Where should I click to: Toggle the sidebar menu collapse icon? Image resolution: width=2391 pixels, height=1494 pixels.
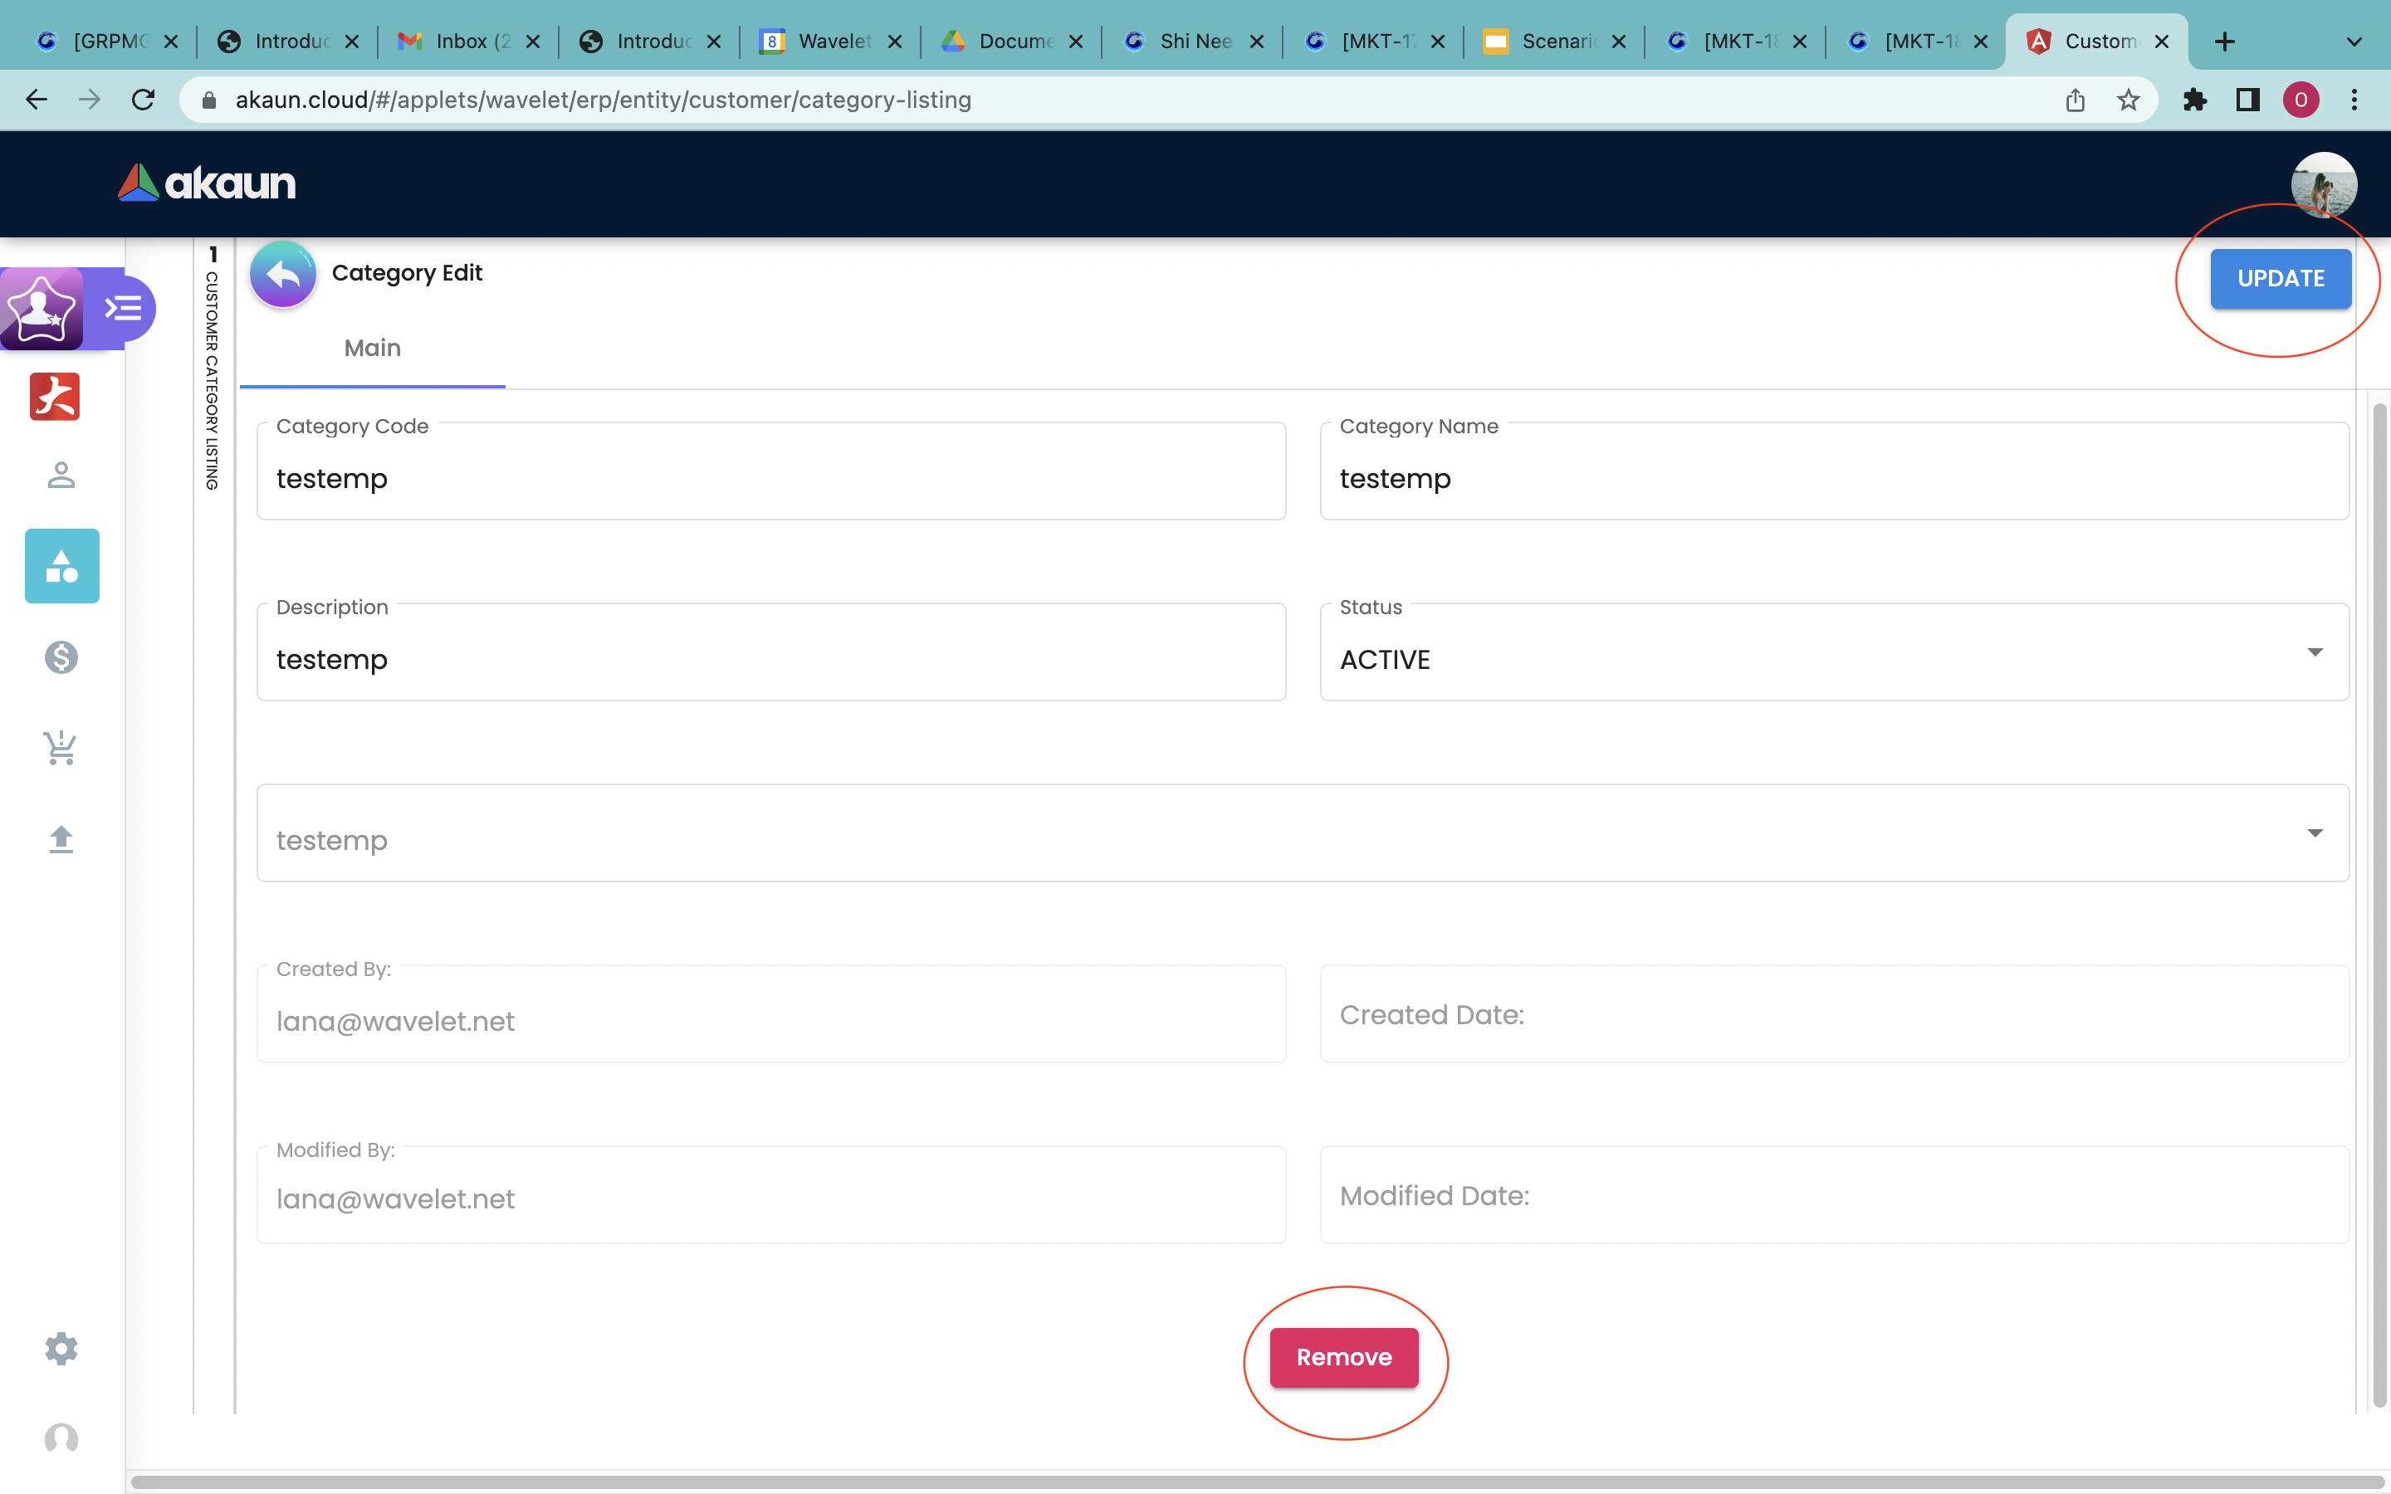[124, 308]
